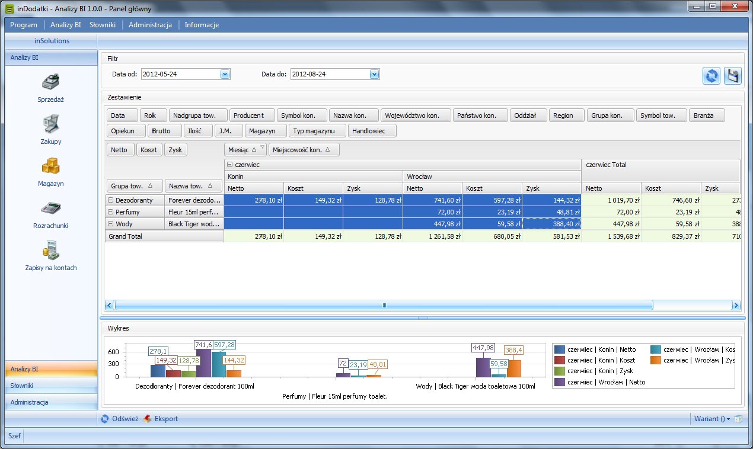Image resolution: width=753 pixels, height=449 pixels.
Task: Click the Rok field button
Action: 154,116
